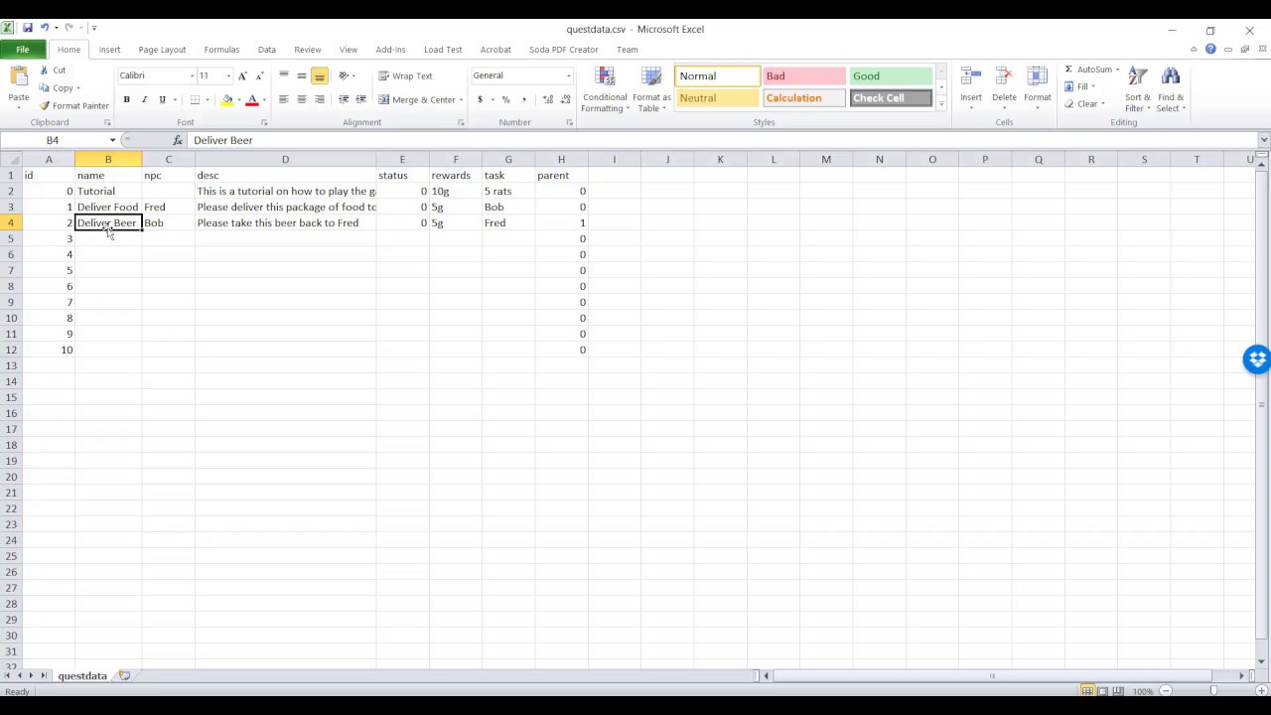
Task: Click the Dropbox badge icon
Action: (1257, 359)
